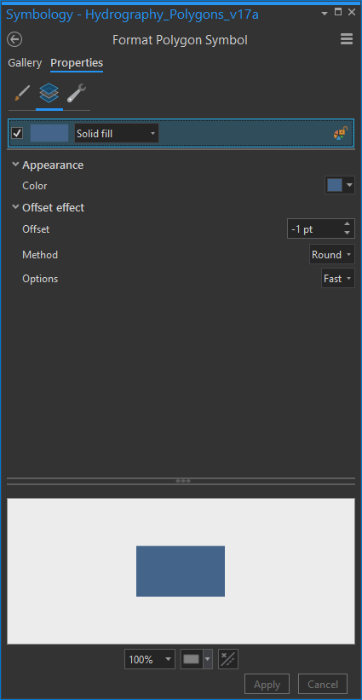Viewport: 362px width, 700px height.
Task: Open the Solid fill type dropdown
Action: point(117,133)
